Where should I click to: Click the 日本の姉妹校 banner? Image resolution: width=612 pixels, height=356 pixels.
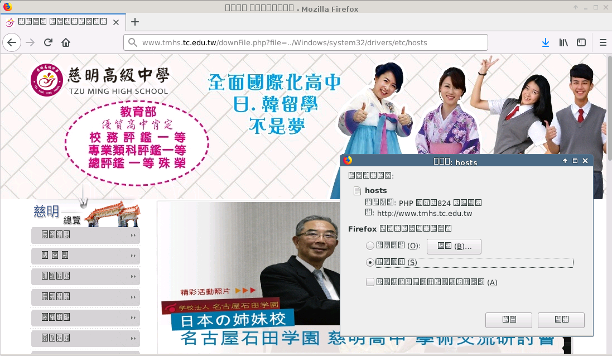232,320
